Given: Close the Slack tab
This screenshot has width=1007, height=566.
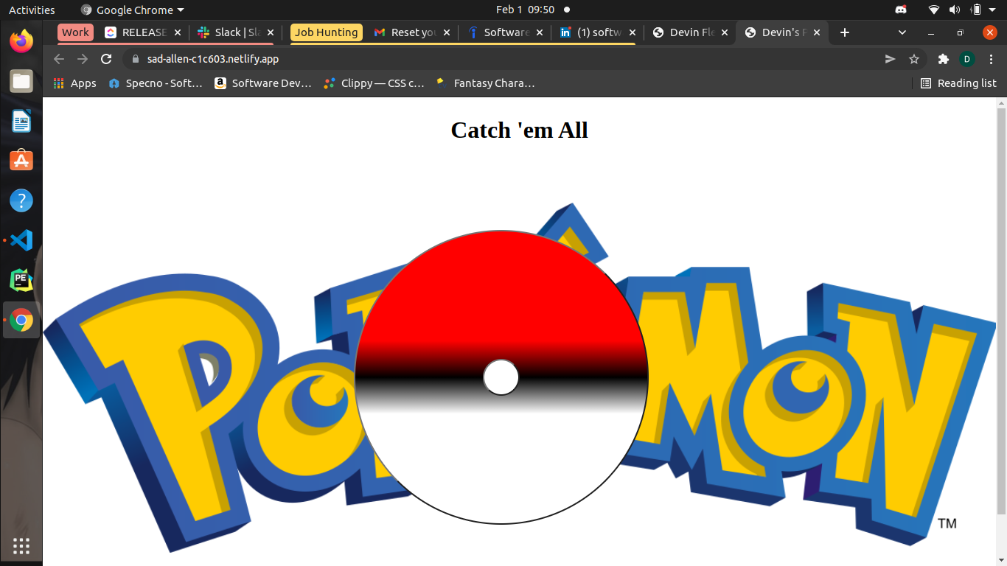Looking at the screenshot, I should (x=271, y=32).
